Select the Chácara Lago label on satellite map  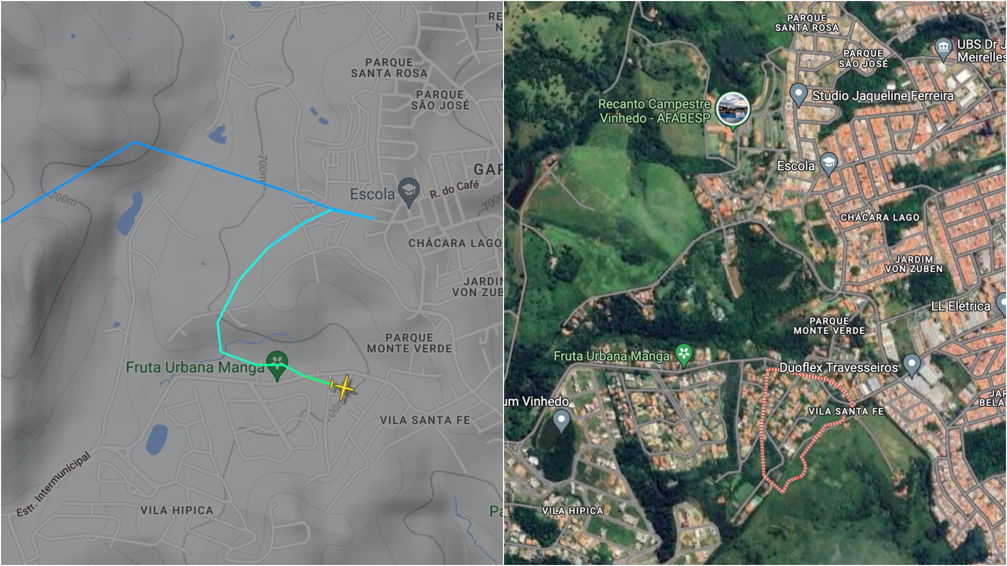click(x=880, y=217)
